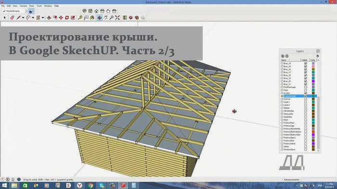Open the Camera menu
337x189 pixels.
point(23,6)
